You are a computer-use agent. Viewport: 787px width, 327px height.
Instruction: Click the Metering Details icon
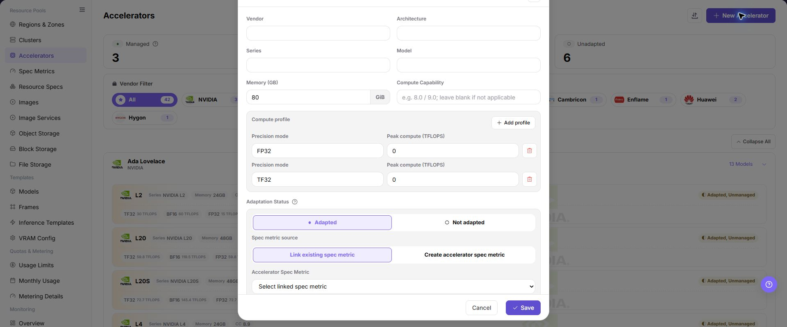click(13, 296)
